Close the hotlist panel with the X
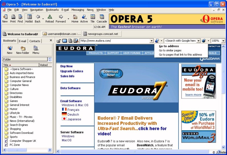This screenshot has height=155, width=227. click(51, 40)
